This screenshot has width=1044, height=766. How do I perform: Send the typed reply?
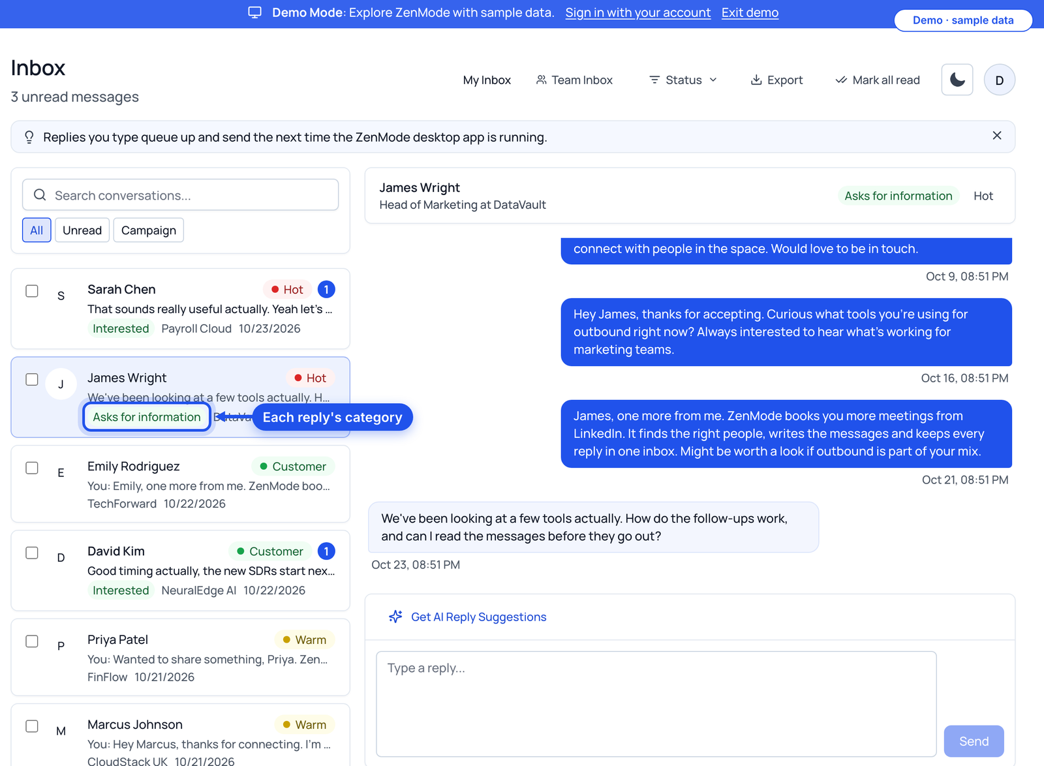(974, 741)
